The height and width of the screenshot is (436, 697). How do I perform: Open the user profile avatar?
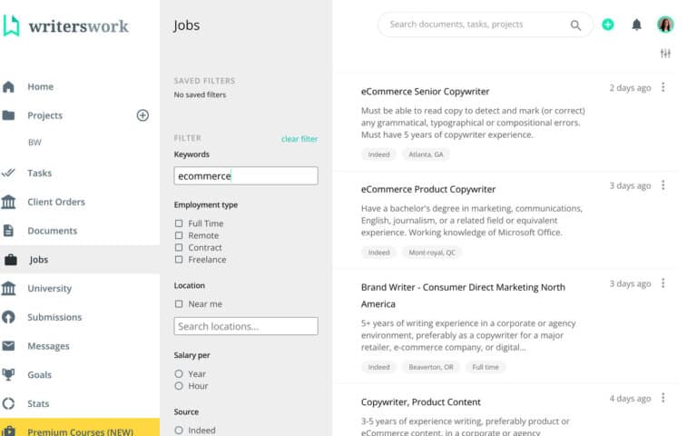tap(665, 25)
